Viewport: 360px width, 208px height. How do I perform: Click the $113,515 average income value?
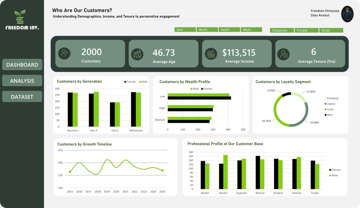[x=239, y=53]
